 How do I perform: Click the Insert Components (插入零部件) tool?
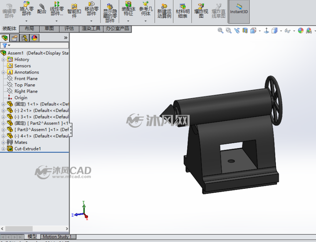(27, 8)
